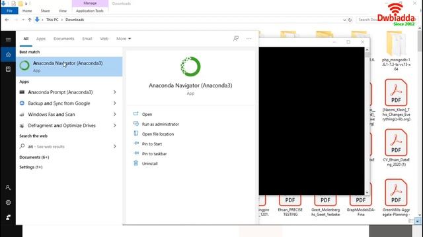The width and height of the screenshot is (423, 237).
Task: Click black window's scroll up arrow
Action: (367, 50)
